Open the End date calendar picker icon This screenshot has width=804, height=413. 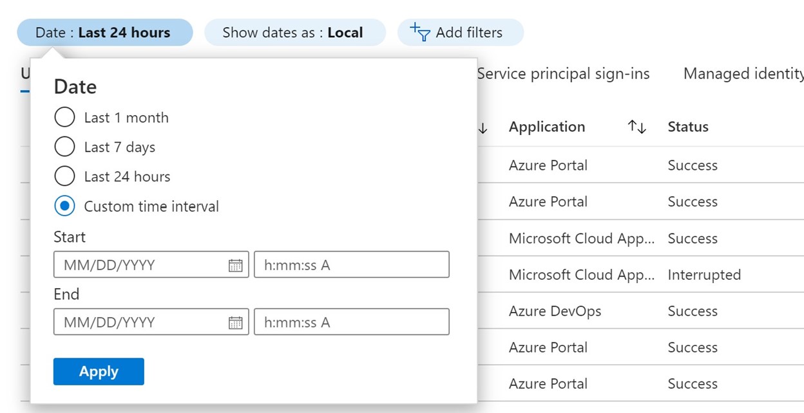point(236,322)
